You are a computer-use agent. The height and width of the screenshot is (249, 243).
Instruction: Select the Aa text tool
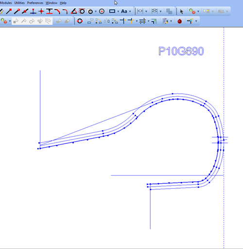pyautogui.click(x=124, y=11)
